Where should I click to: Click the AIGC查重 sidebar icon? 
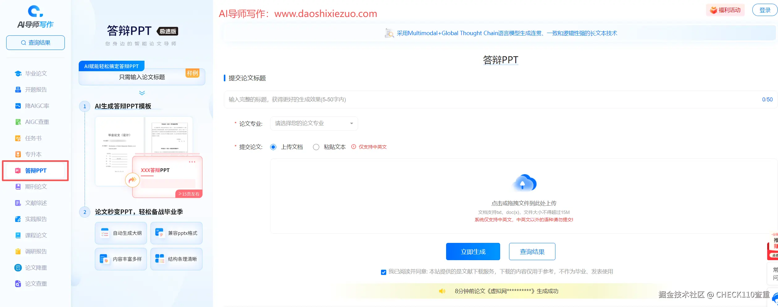click(x=18, y=122)
